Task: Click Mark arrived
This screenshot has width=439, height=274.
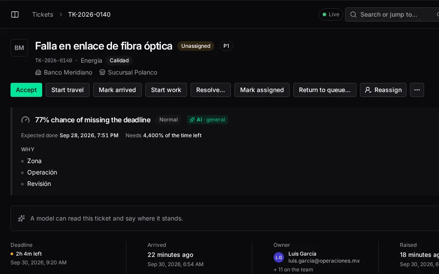Action: (117, 90)
